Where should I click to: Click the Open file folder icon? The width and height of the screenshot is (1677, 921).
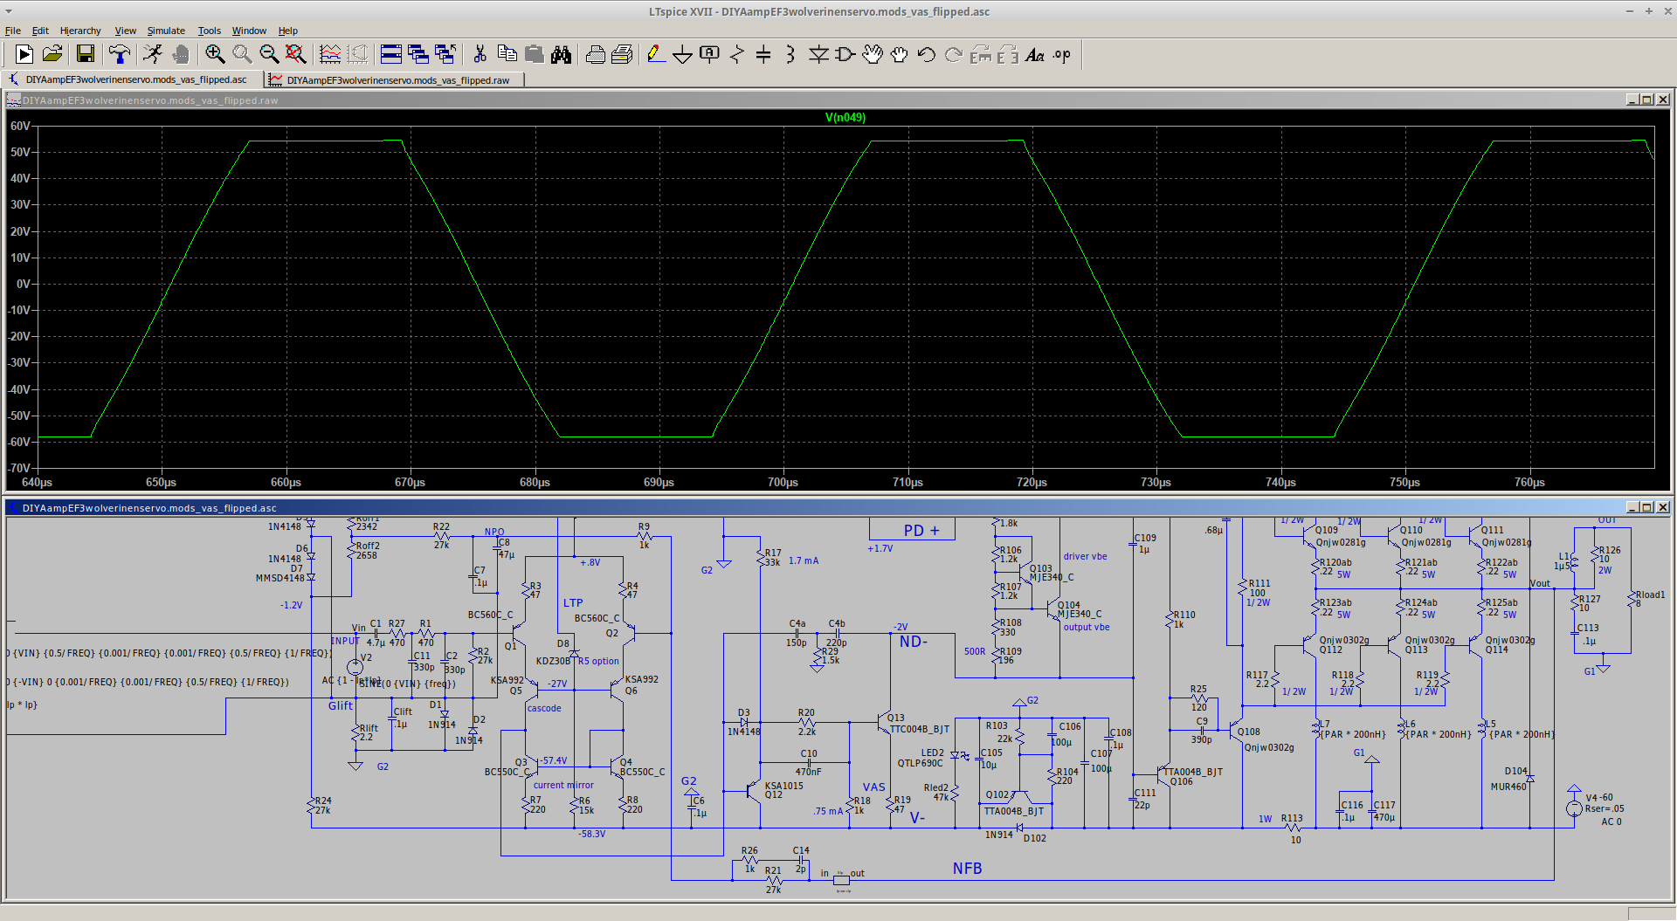click(52, 54)
